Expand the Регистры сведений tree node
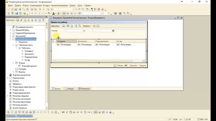Screen dimensions: 216x121 [7, 96]
